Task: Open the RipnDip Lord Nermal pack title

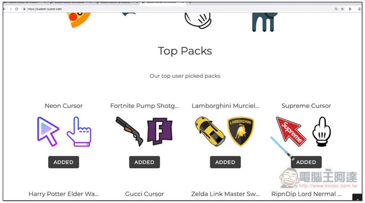Action: 306,194
